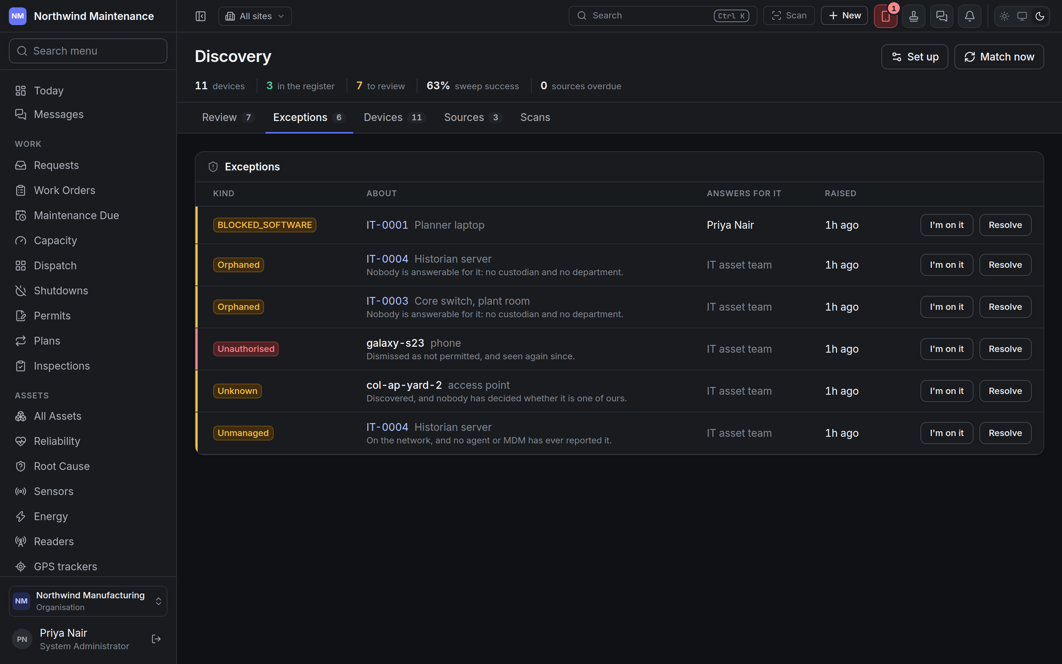
Task: Switch to the Scans tab
Action: [535, 117]
